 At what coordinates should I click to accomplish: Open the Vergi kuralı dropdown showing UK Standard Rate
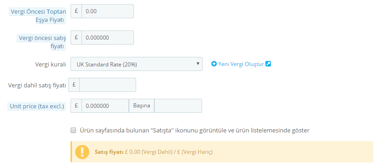[137, 64]
